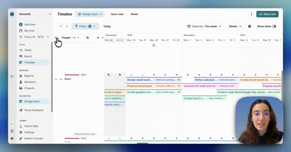This screenshot has height=152, width=291.
Task: Go to previous period arrow
Action: (61, 26)
